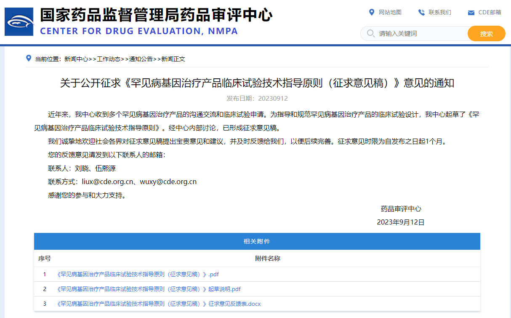Click the magnifier icon in search box

(370, 33)
